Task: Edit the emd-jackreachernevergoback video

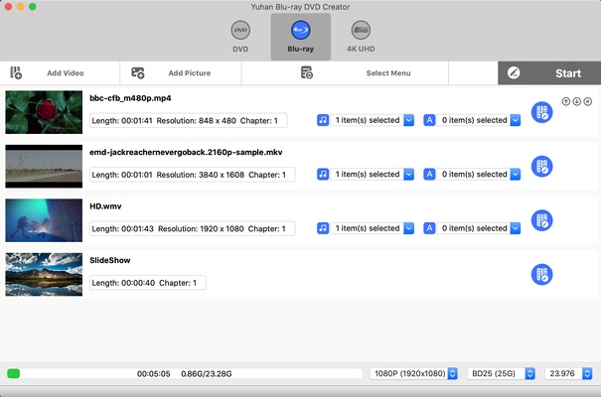Action: tap(541, 166)
